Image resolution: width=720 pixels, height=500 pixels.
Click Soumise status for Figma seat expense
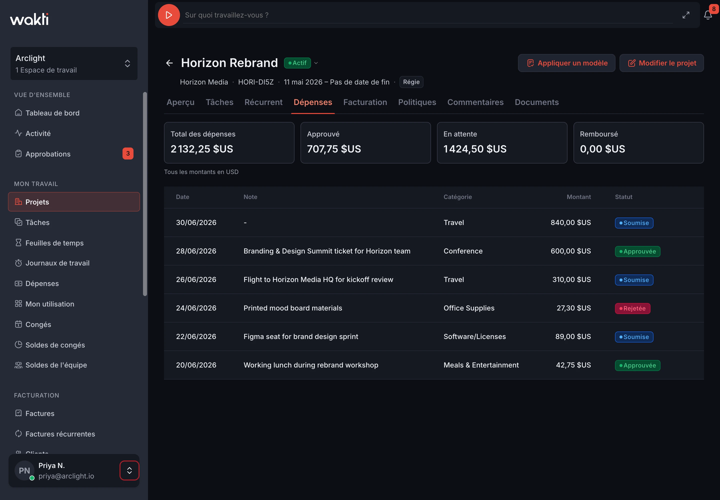tap(634, 337)
